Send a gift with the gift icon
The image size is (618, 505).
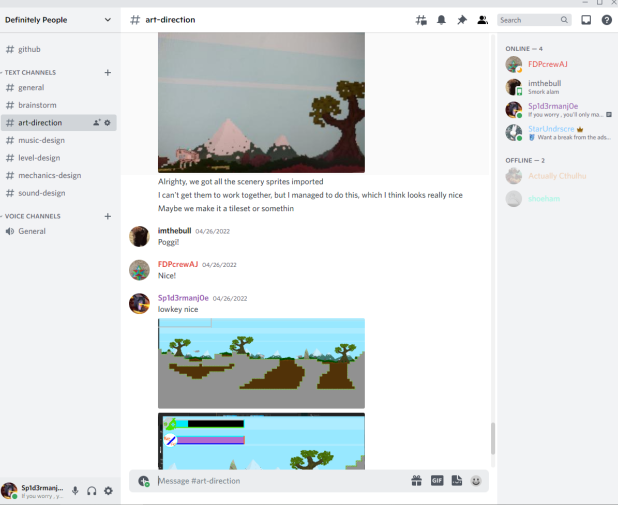[x=416, y=481]
